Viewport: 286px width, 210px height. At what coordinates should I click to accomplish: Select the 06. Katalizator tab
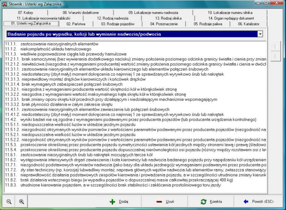248,24
